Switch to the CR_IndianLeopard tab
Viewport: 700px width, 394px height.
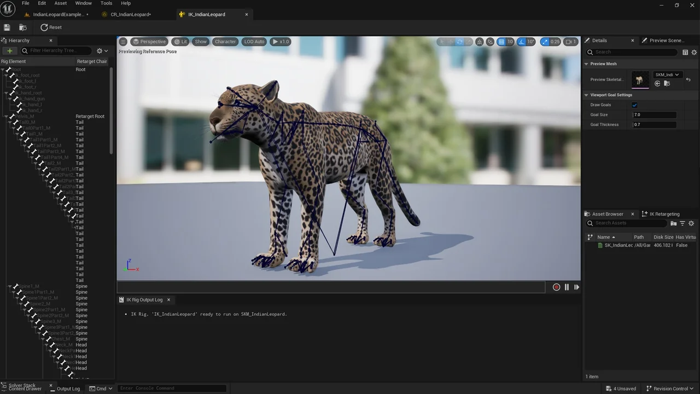click(x=130, y=14)
